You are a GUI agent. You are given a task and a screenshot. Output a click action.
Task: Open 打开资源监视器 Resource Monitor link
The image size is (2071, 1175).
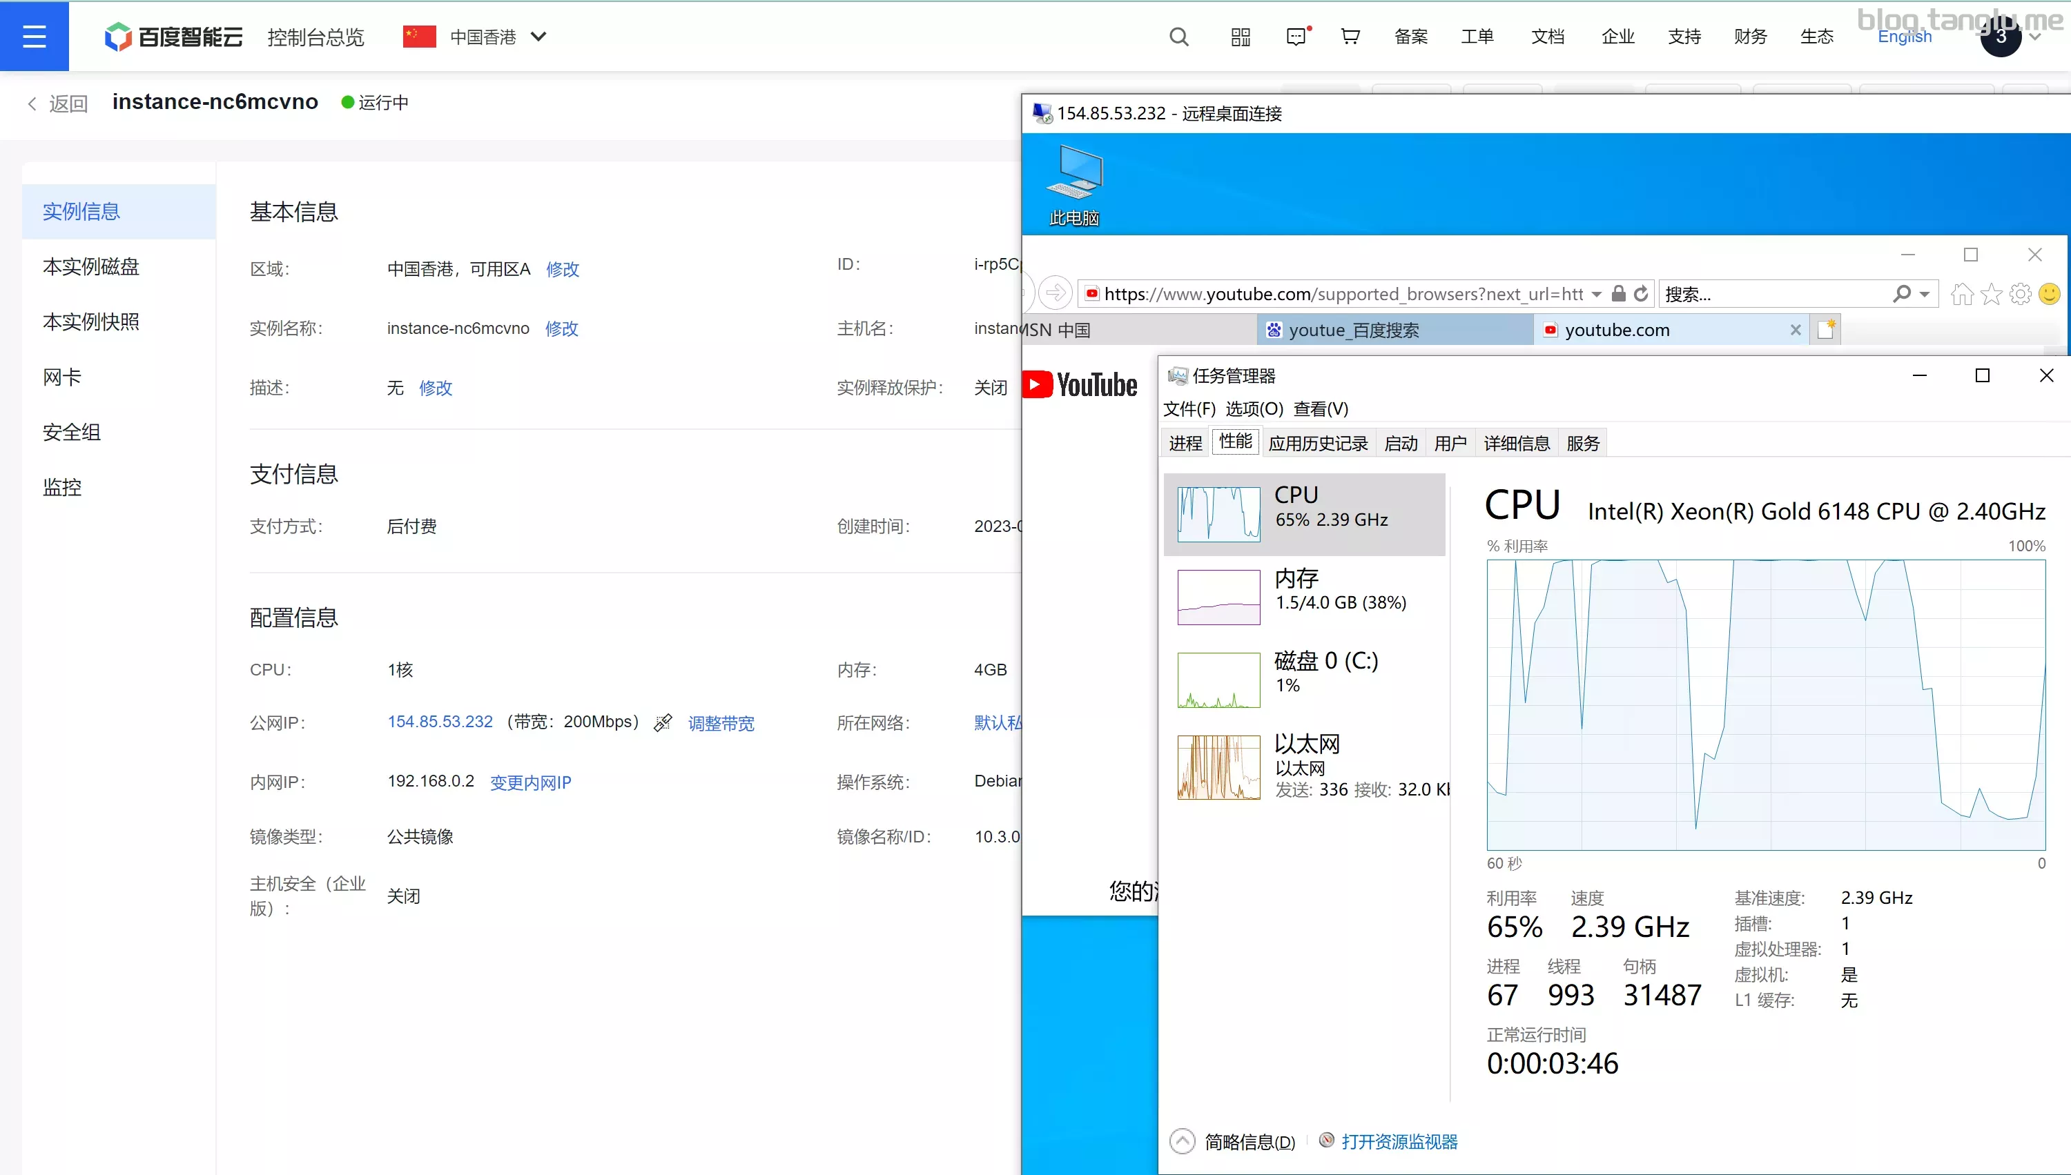click(1399, 1141)
